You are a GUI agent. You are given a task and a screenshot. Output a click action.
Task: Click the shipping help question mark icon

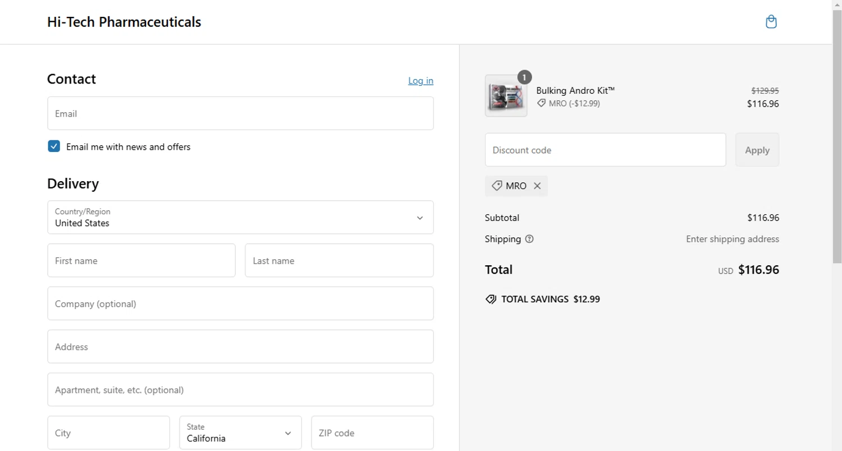click(x=529, y=239)
